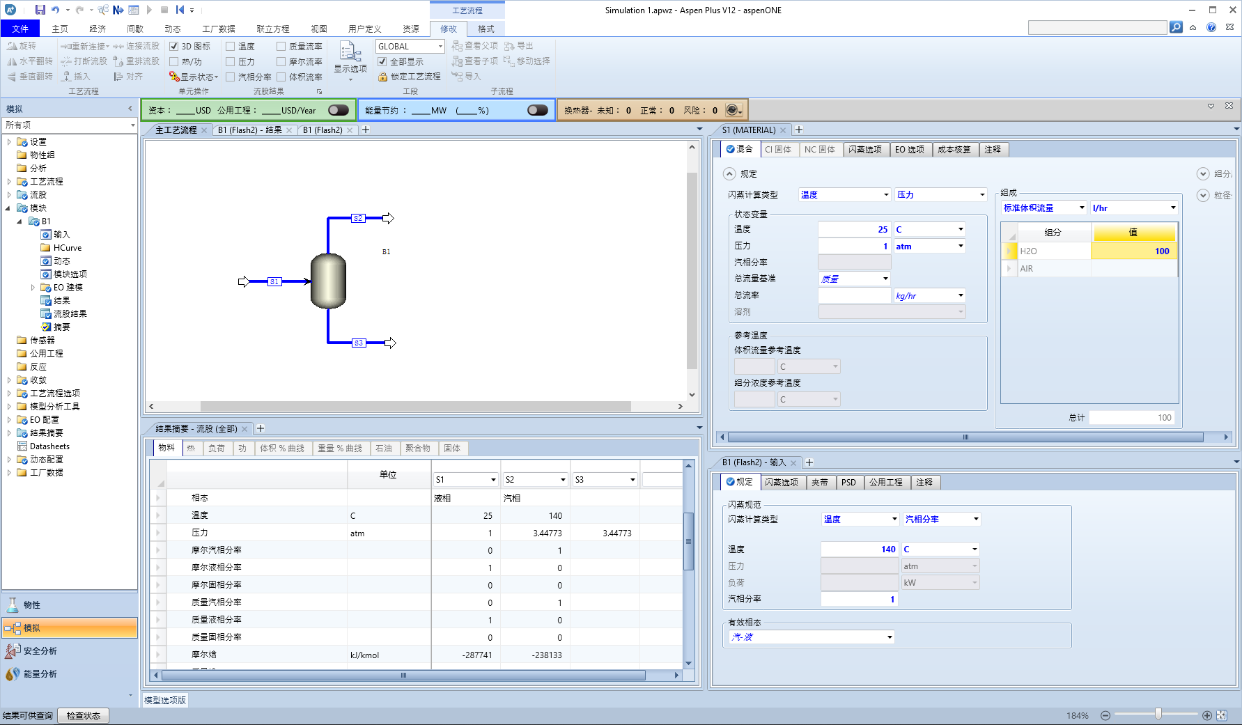
Task: Zoom out with the minus icon in status bar
Action: coord(1105,715)
